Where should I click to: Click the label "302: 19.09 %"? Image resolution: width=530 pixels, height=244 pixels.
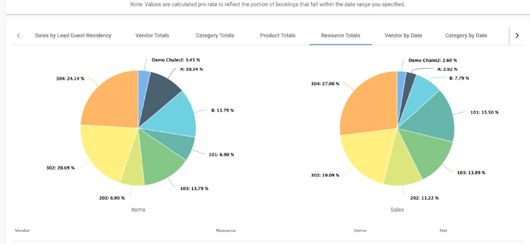pyautogui.click(x=325, y=175)
